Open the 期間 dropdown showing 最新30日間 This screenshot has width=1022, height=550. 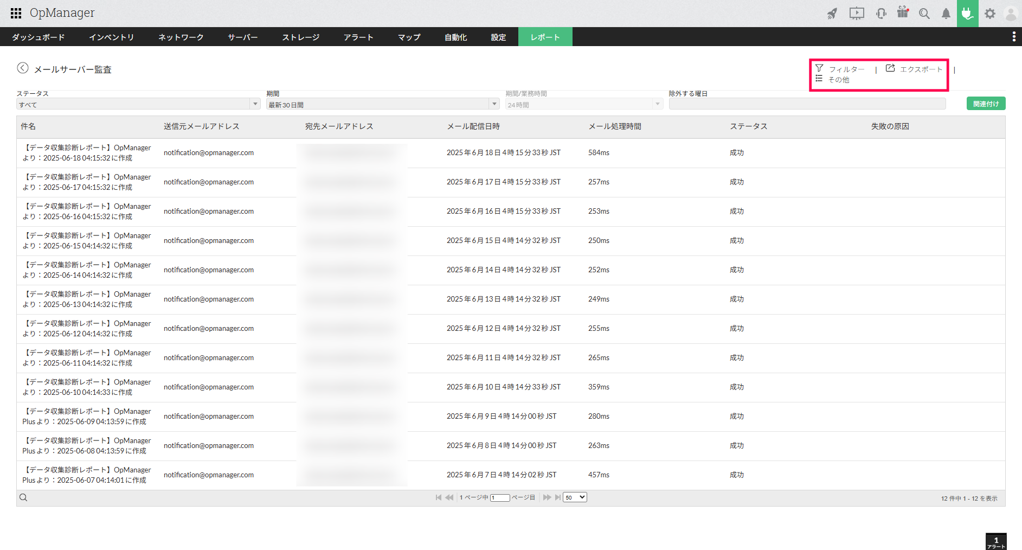click(382, 104)
